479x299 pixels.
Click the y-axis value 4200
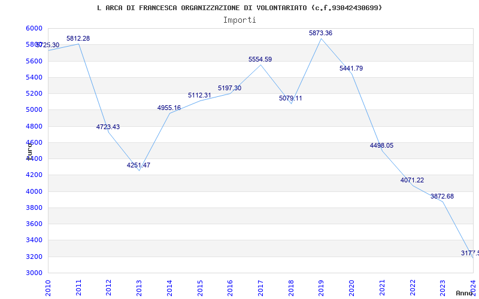[x=35, y=175]
